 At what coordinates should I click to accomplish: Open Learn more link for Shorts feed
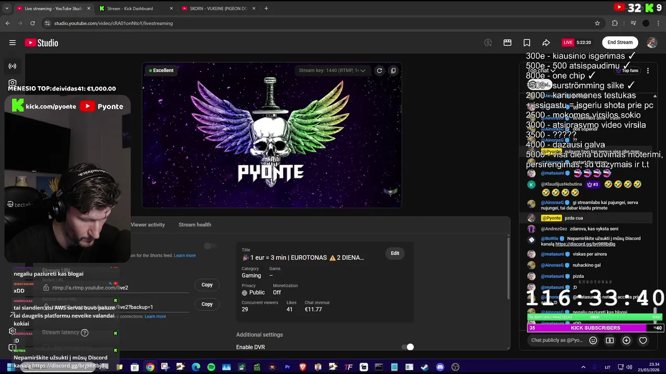[x=185, y=256]
